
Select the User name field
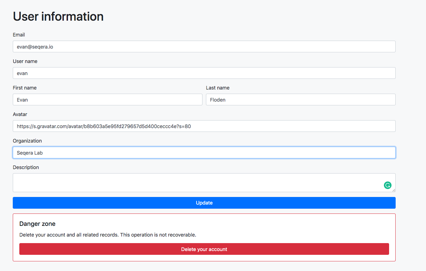[204, 73]
